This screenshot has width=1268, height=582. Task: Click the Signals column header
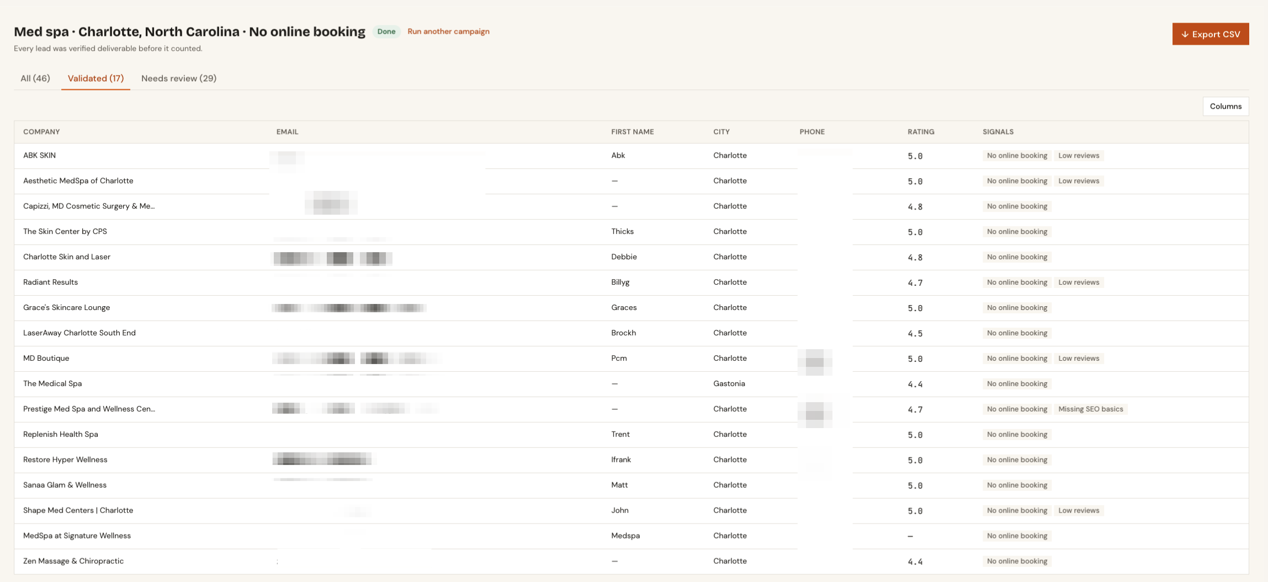[998, 132]
